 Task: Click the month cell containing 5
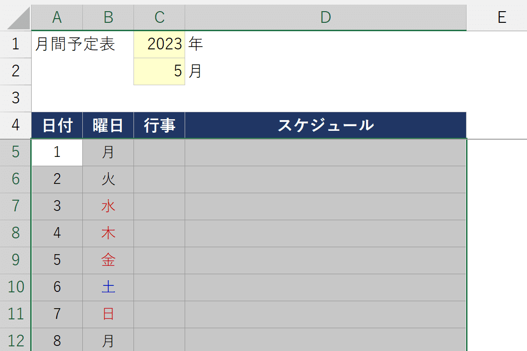(x=160, y=71)
